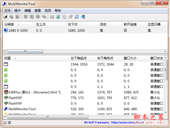This screenshot has height=128, width=170.
Task: Open the 文件 menu
Action: point(7,11)
